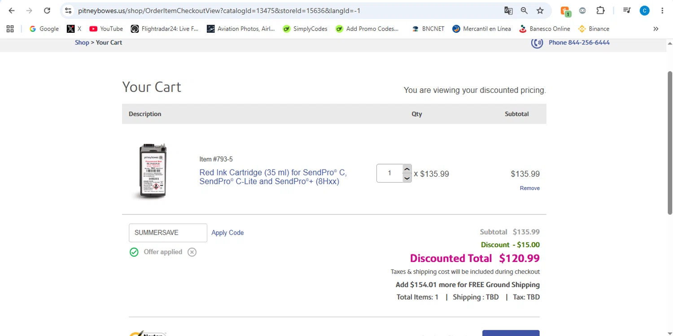Image resolution: width=673 pixels, height=336 pixels.
Task: Open the Add Promo Codes bookmark
Action: coord(367,29)
